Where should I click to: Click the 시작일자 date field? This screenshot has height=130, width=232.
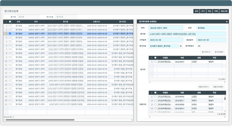pos(166,40)
